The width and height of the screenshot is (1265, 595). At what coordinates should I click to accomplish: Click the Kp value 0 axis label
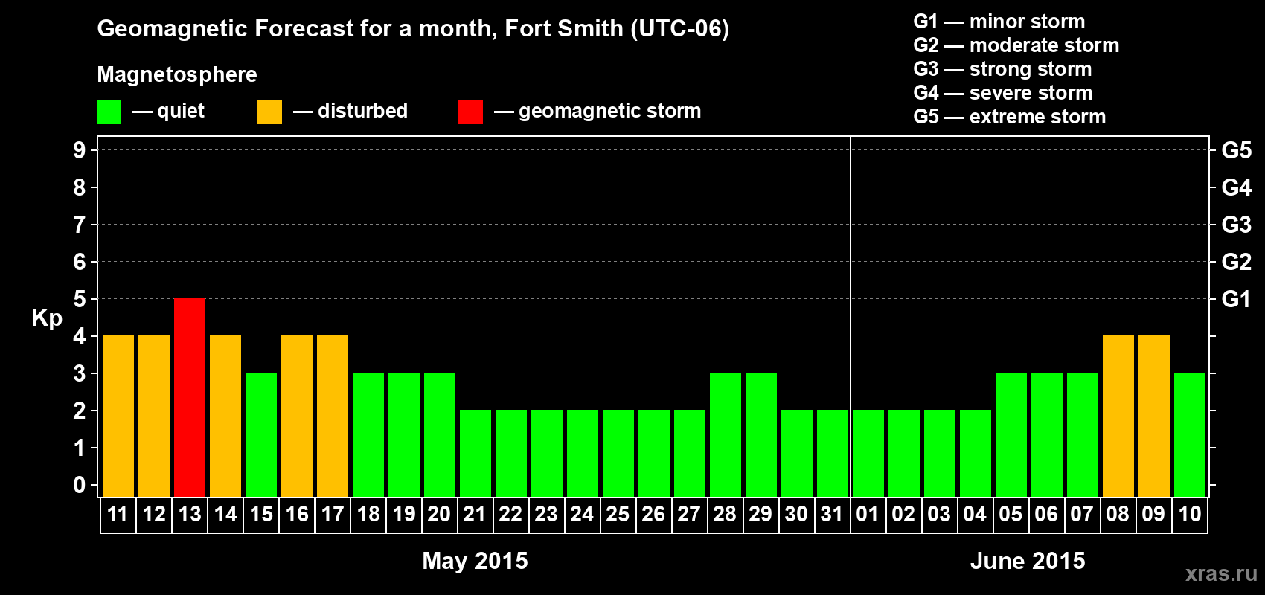pos(80,485)
